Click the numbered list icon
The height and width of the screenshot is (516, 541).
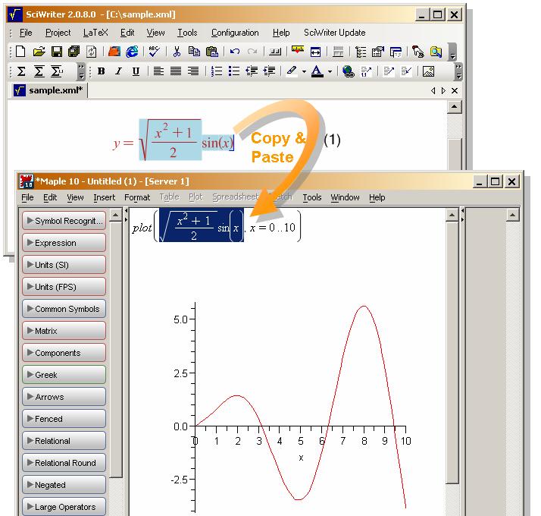(217, 72)
